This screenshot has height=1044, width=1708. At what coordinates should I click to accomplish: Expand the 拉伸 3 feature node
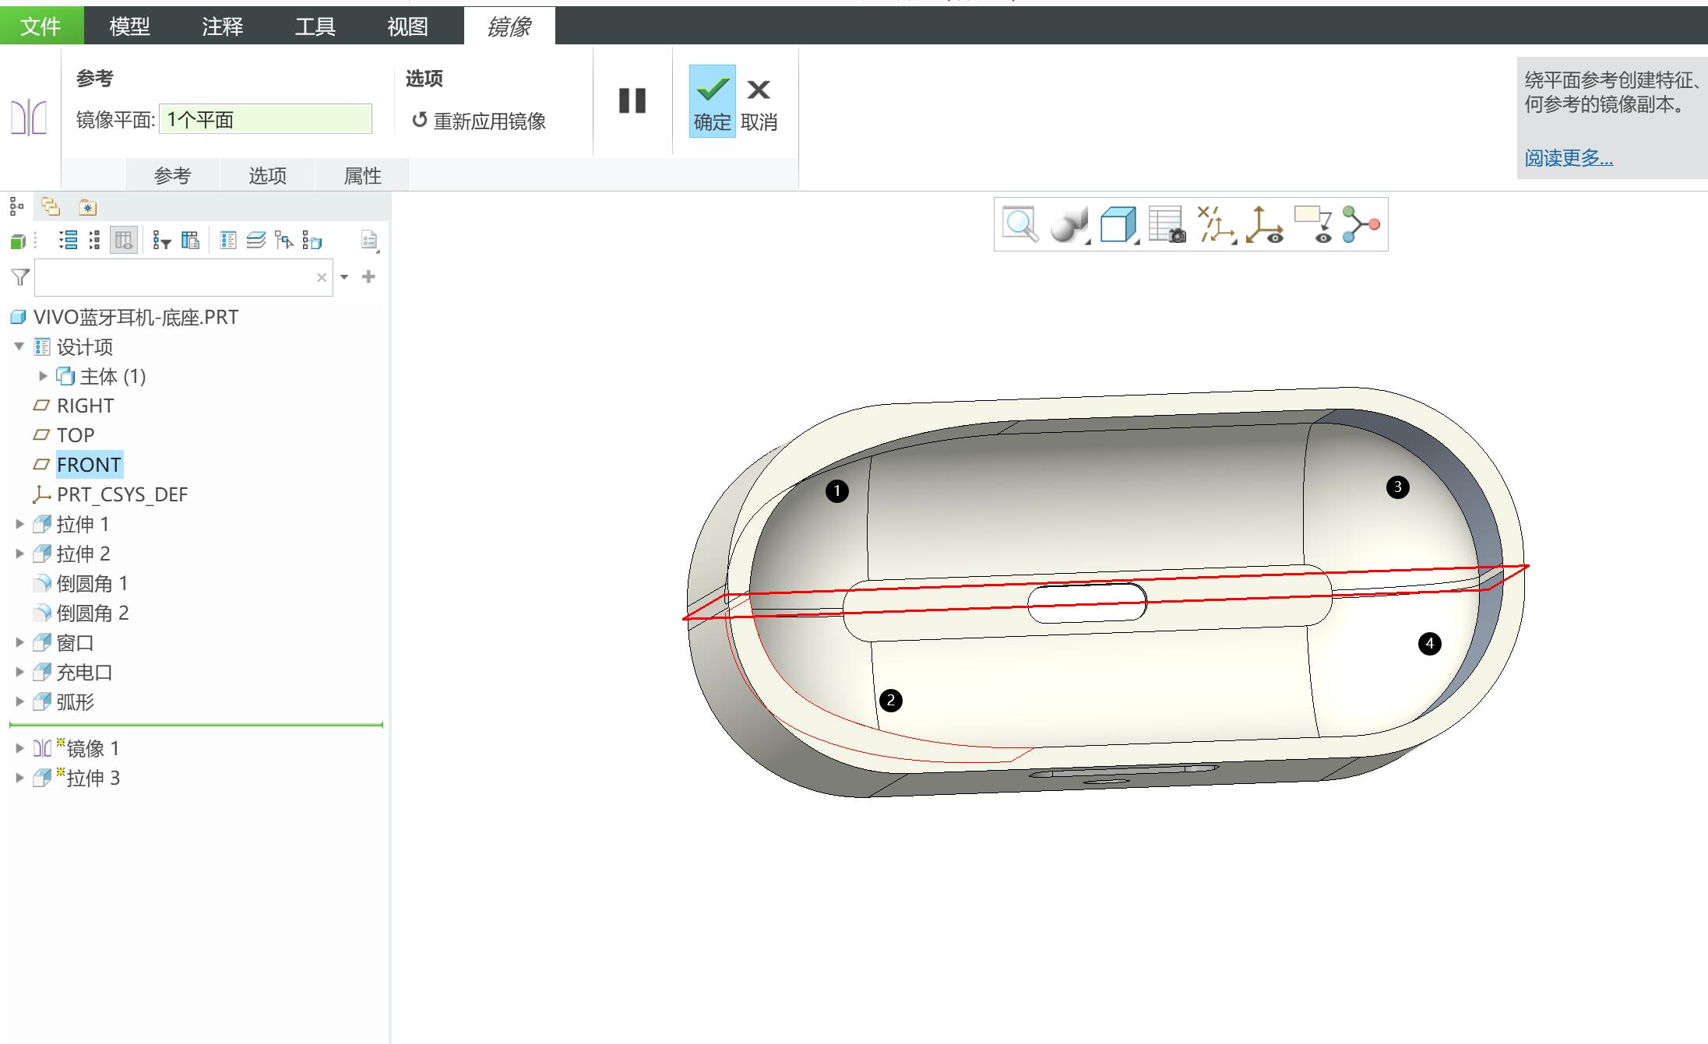(20, 778)
